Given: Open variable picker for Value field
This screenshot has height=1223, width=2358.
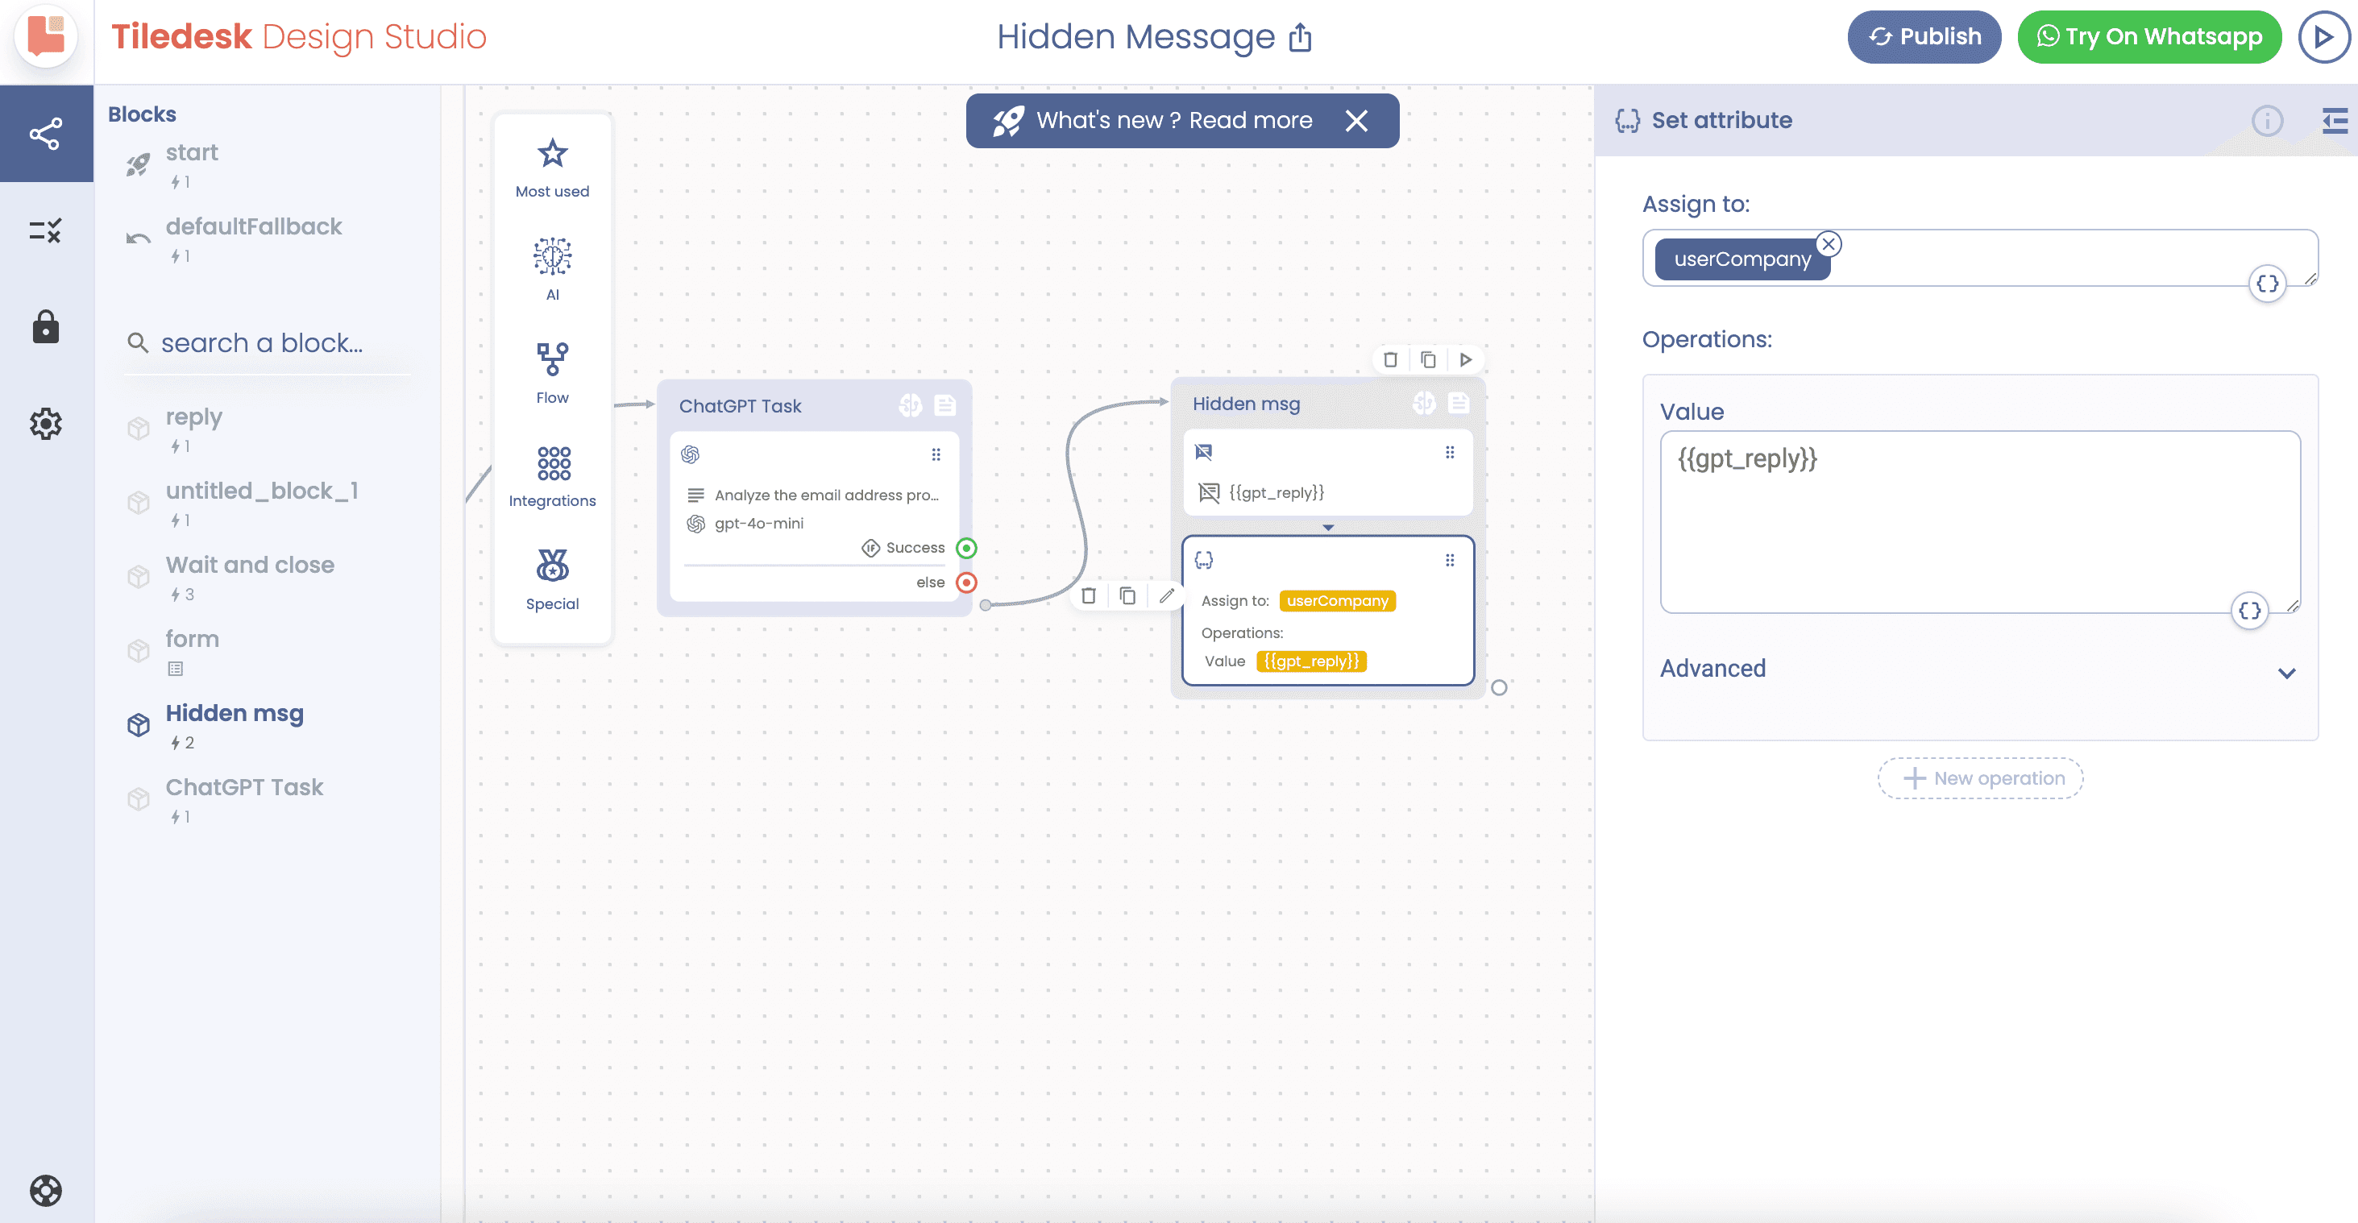Looking at the screenshot, I should (2249, 611).
